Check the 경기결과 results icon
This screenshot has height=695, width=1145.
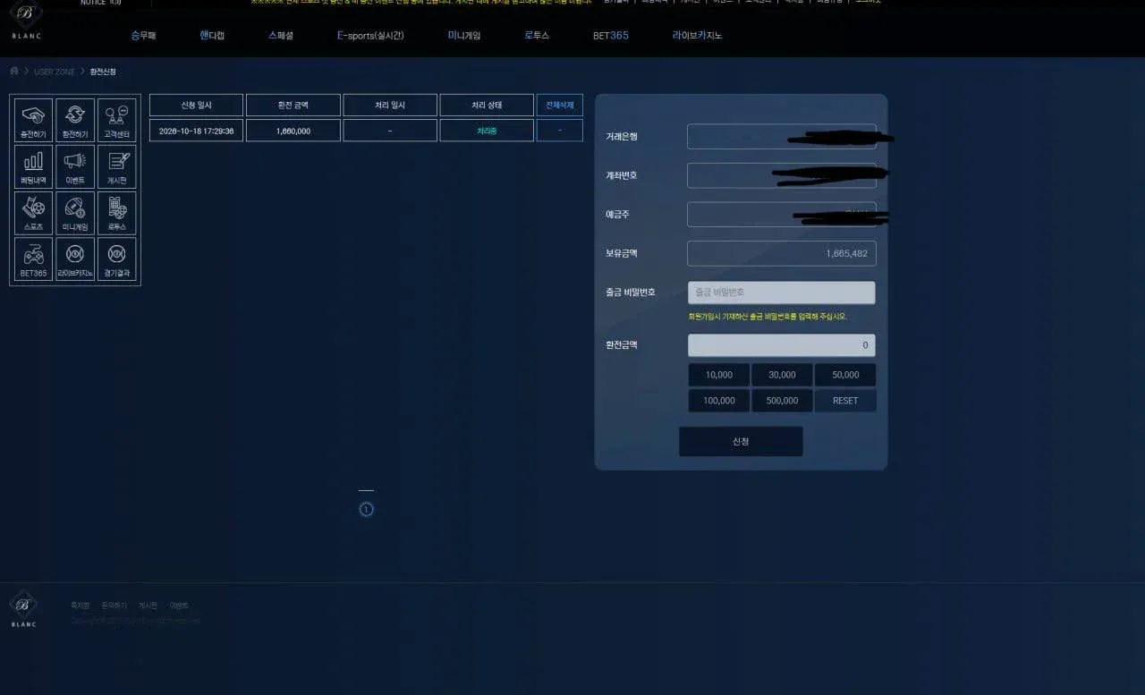click(117, 259)
